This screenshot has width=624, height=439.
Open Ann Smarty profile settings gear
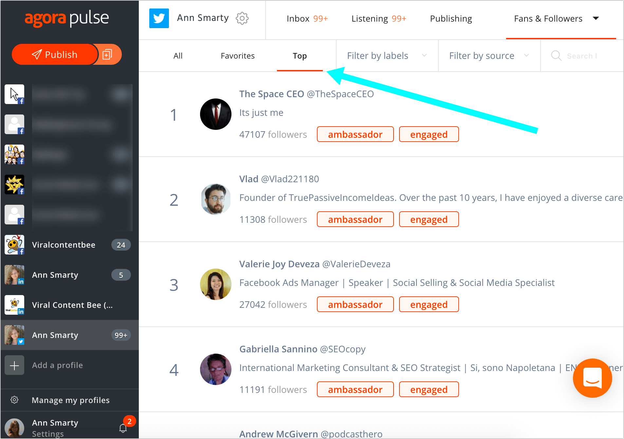tap(242, 18)
